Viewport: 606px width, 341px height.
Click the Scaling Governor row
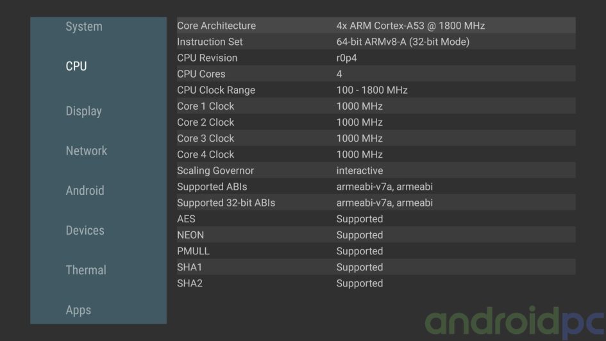pos(376,170)
